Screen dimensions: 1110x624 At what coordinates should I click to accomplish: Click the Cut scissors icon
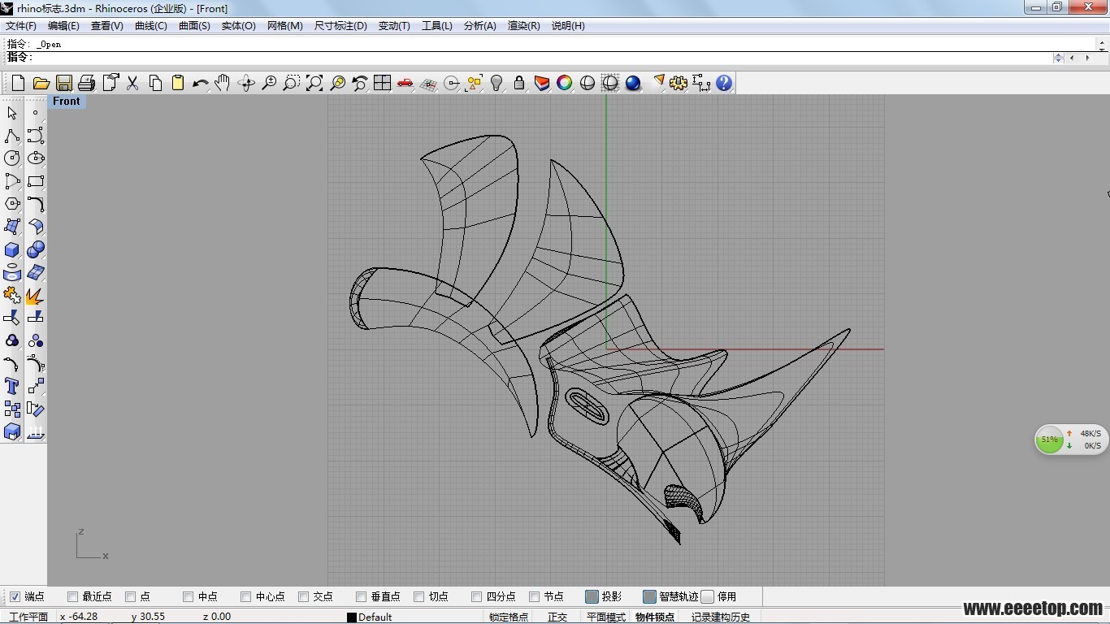(x=132, y=83)
